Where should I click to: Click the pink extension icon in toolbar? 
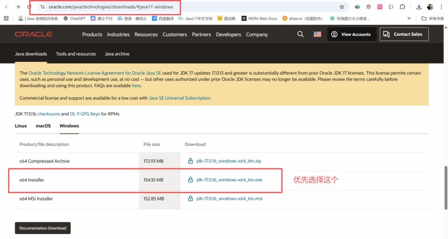coord(380,7)
